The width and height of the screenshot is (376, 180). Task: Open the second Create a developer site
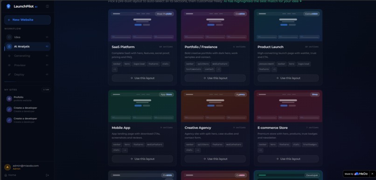coord(28,120)
